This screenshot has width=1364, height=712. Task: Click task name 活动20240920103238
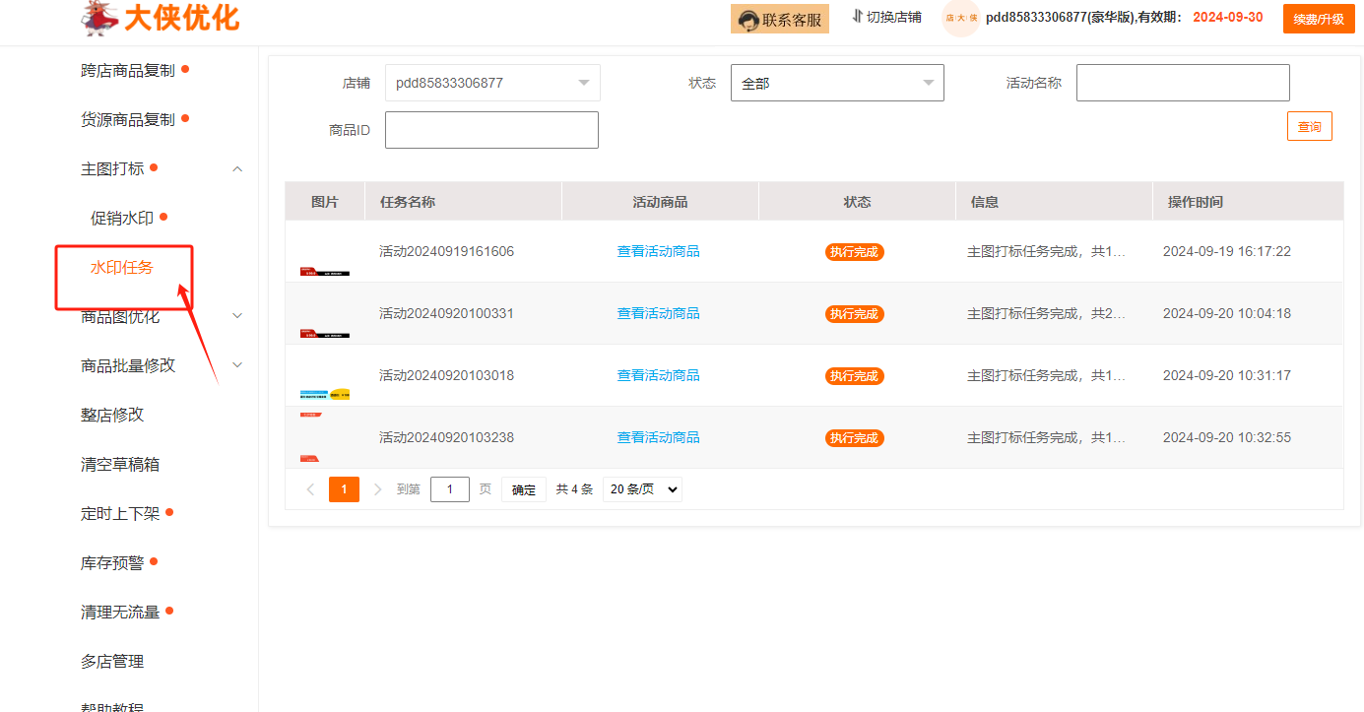[446, 437]
